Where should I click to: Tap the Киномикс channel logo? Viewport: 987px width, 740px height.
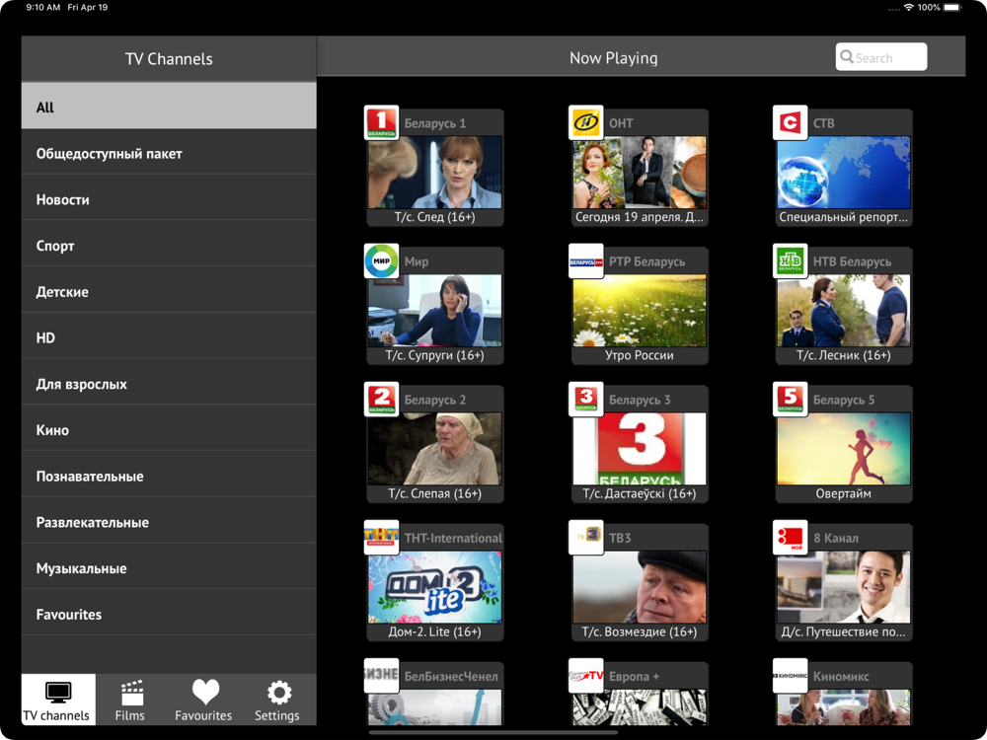pyautogui.click(x=790, y=676)
